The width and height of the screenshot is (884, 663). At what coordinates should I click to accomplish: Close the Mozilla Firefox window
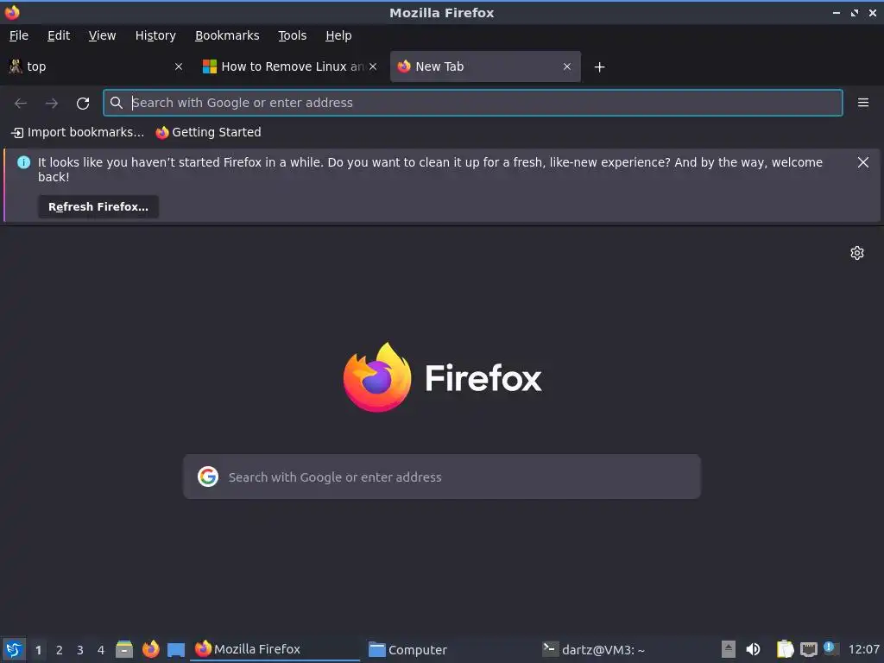tap(872, 12)
